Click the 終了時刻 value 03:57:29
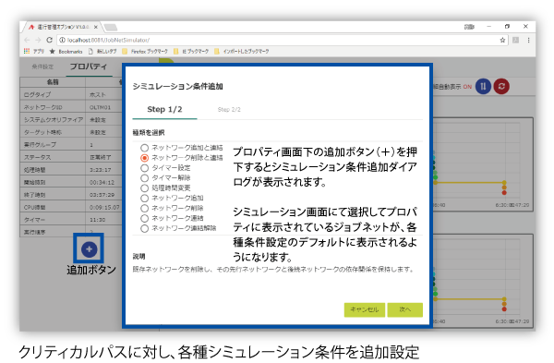The height and width of the screenshot is (363, 554). 102,195
